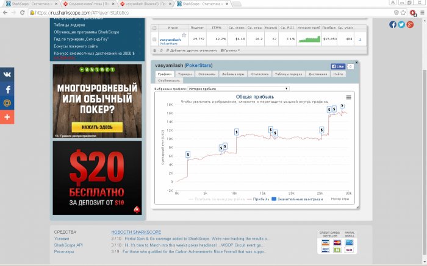This screenshot has width=427, height=266.
Task: Mark vasyamilash as favorite with star
Action: coord(184,35)
